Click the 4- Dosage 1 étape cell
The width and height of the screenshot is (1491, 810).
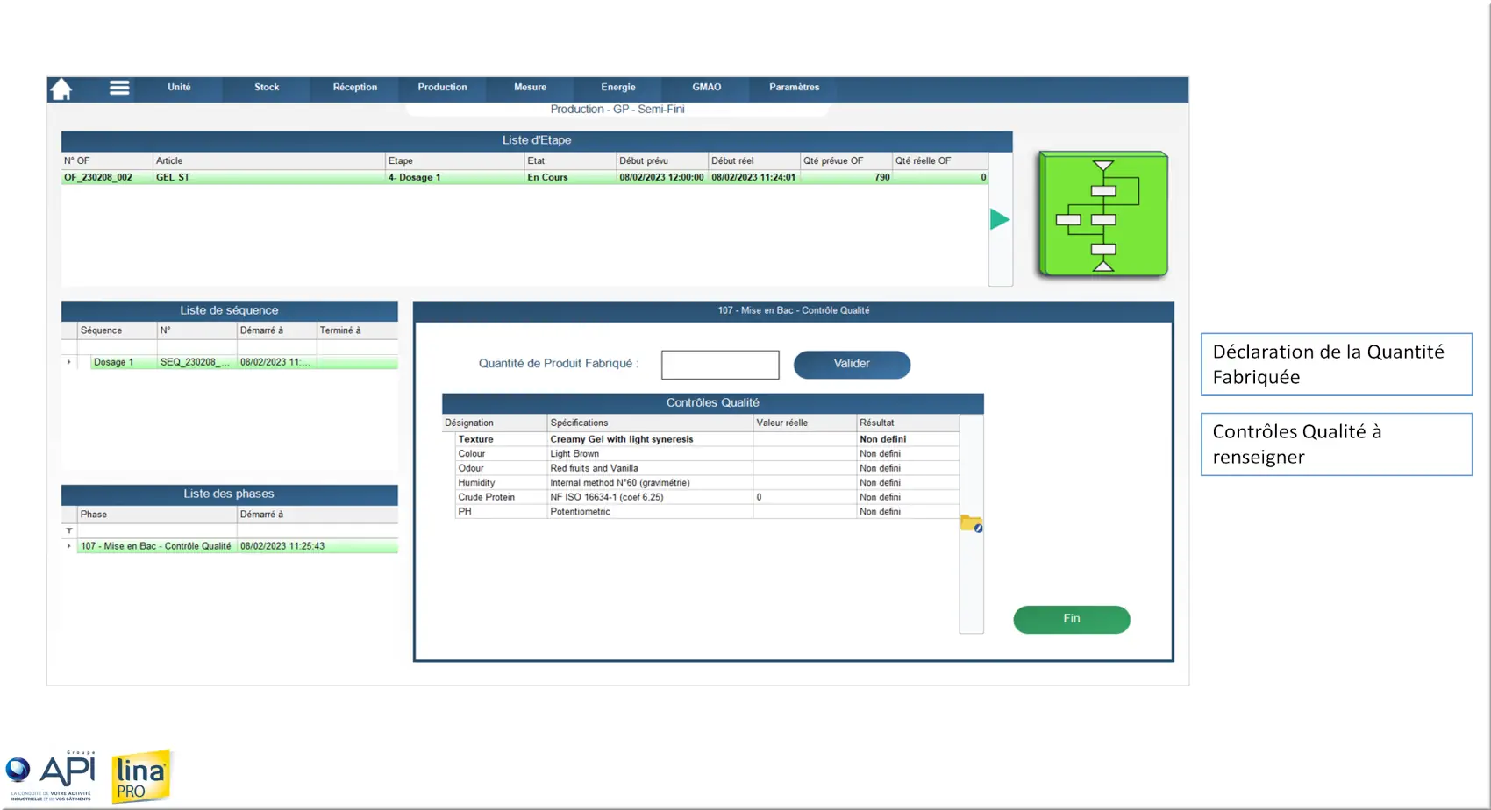(454, 177)
